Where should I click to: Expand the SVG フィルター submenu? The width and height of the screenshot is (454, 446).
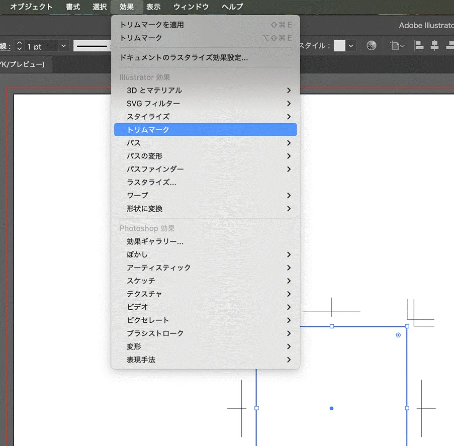tap(205, 104)
